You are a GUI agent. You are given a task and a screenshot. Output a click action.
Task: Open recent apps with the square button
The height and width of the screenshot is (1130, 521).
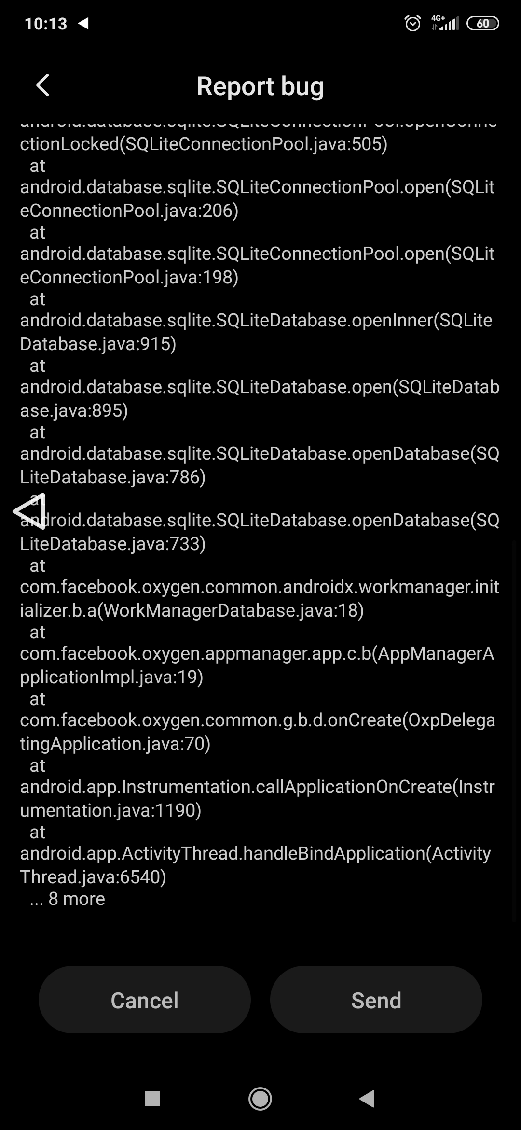click(x=152, y=1099)
